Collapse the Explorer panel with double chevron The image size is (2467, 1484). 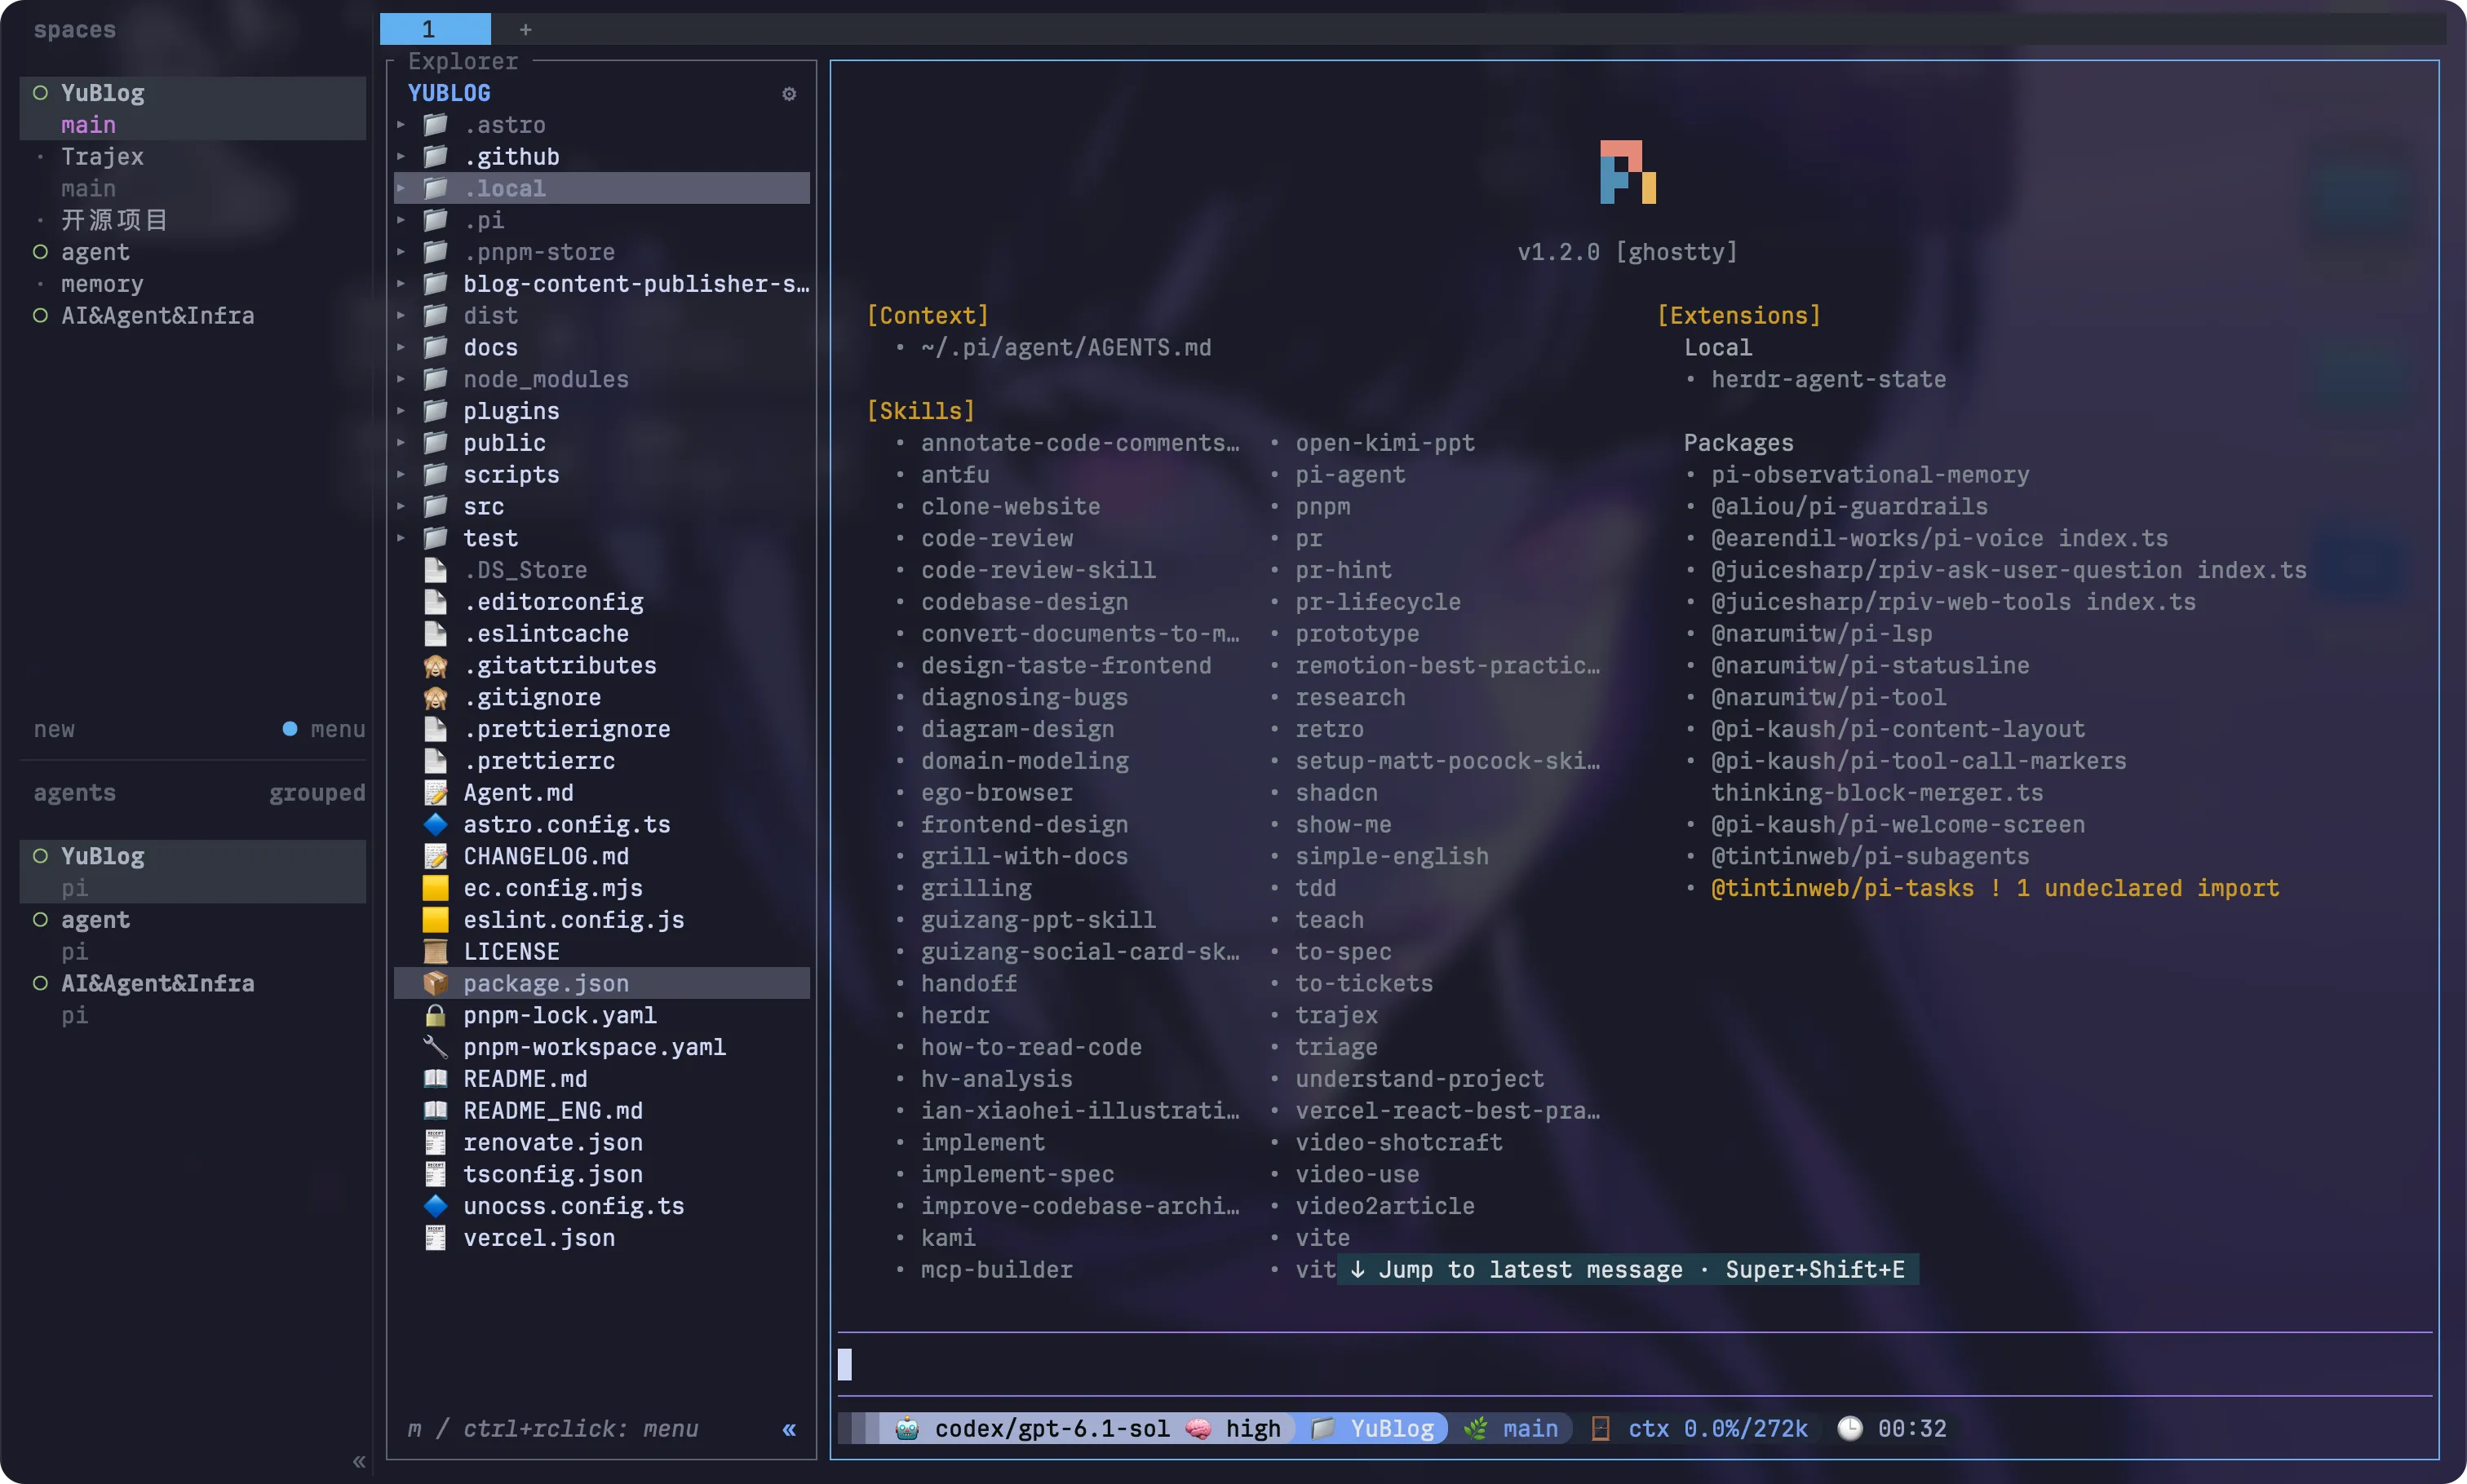pyautogui.click(x=788, y=1429)
